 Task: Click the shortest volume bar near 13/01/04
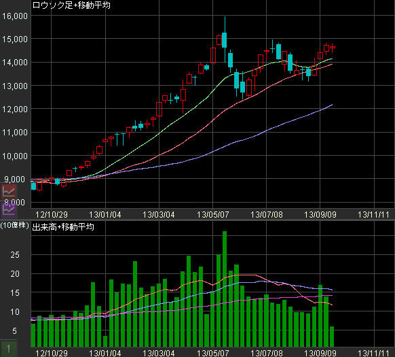coord(105,341)
